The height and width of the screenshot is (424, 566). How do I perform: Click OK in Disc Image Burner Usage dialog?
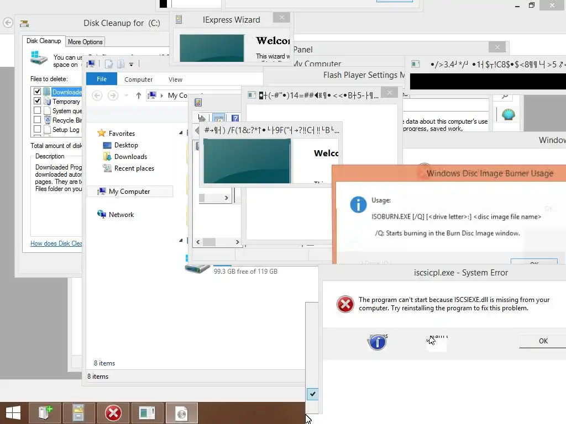[x=534, y=262]
